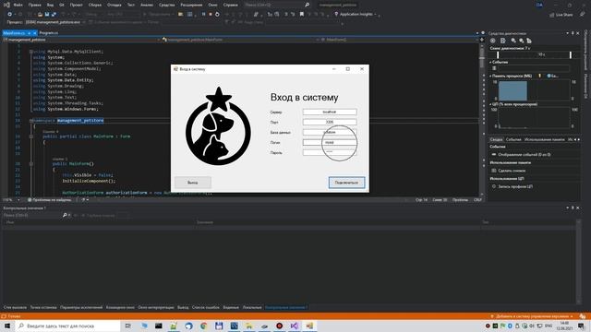Collapse the События section in diagnostics
The height and width of the screenshot is (332, 591).
[x=490, y=62]
